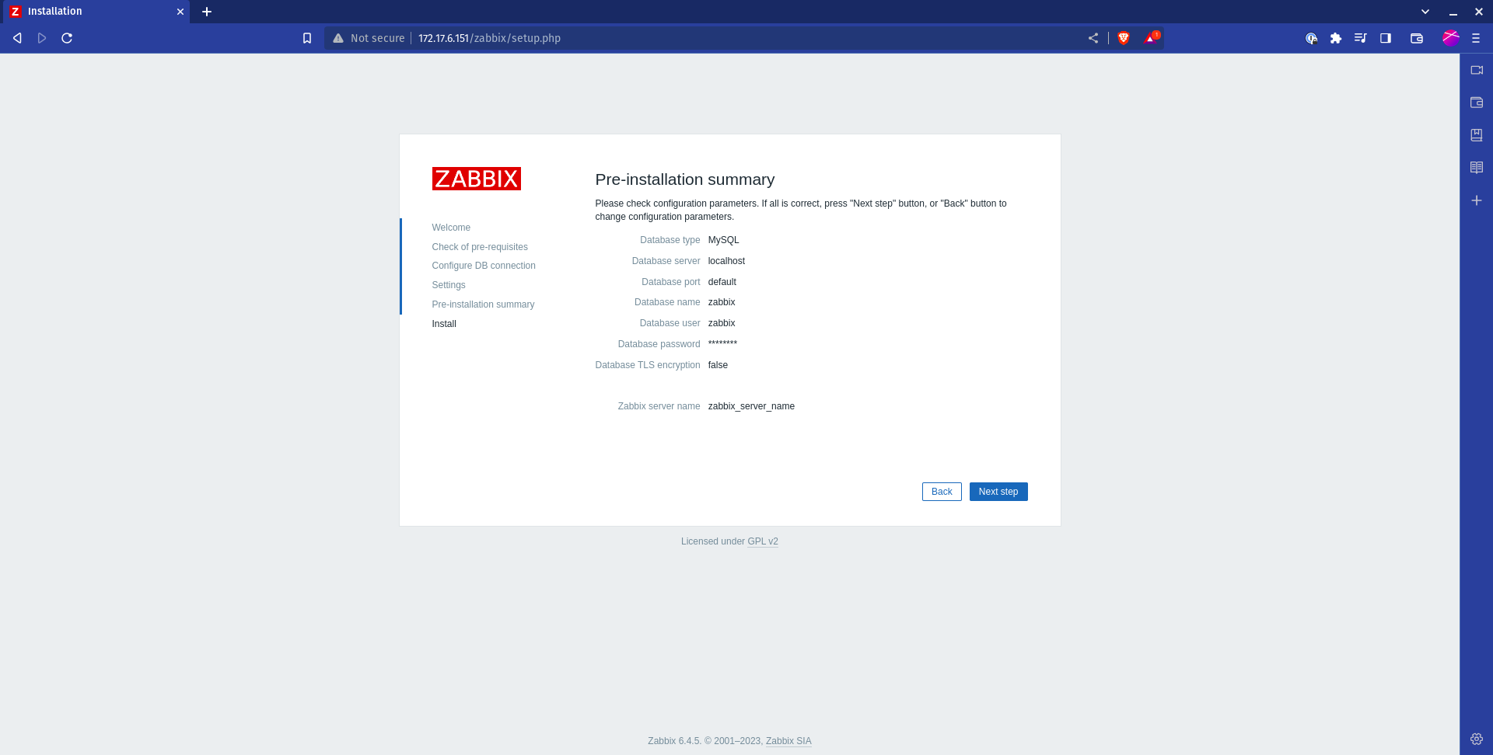The image size is (1493, 755).
Task: Open Brave Wallet toolbar icon
Action: [1416, 38]
